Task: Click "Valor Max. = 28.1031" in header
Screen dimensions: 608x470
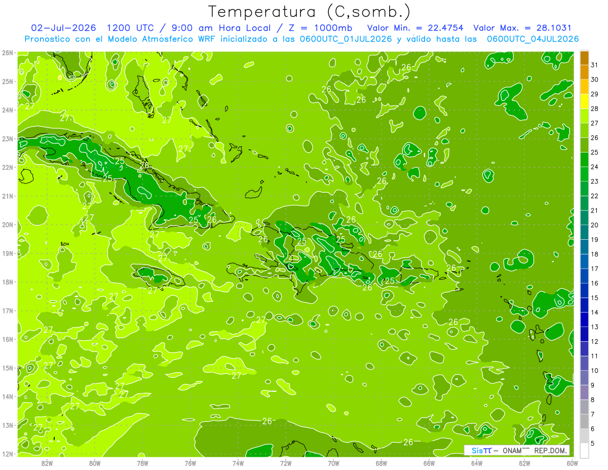Action: (x=522, y=28)
